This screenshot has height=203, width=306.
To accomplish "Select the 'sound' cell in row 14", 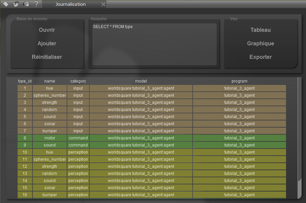I will click(49, 181).
